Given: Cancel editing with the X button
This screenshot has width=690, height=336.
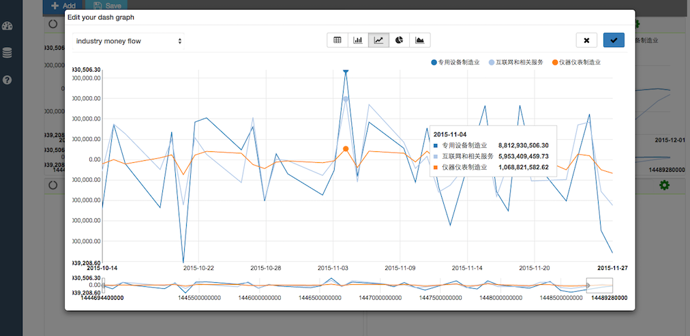Looking at the screenshot, I should (586, 40).
